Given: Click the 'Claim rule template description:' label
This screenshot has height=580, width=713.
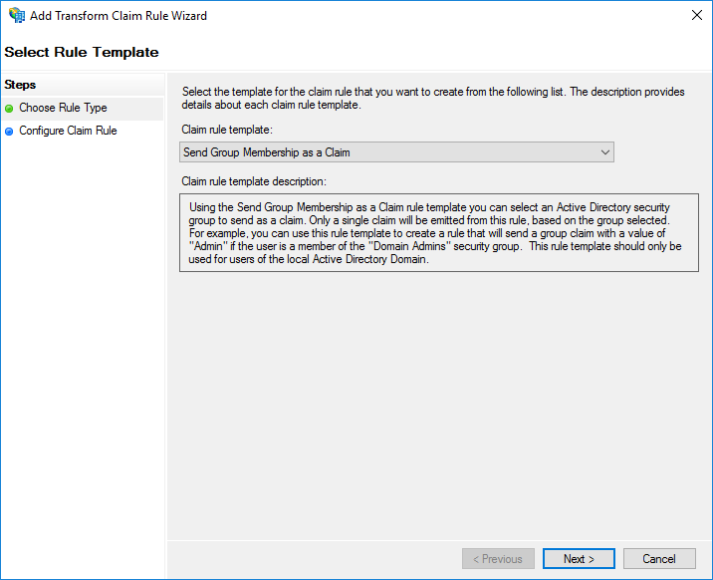Looking at the screenshot, I should 254,181.
